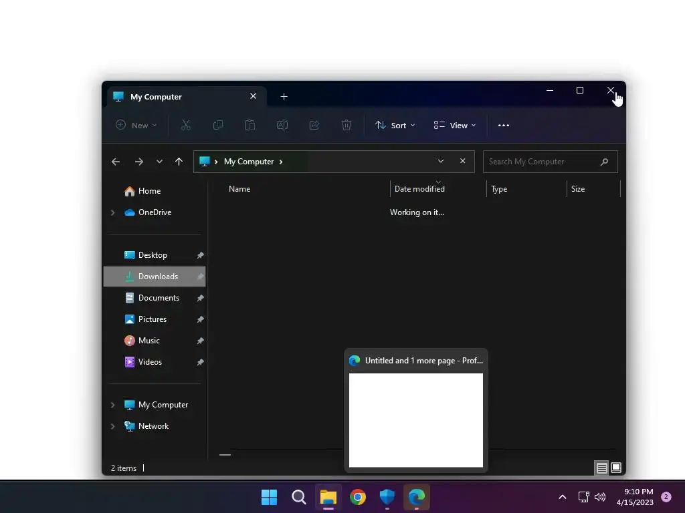Image resolution: width=685 pixels, height=513 pixels.
Task: Switch to large icons view in status bar
Action: (x=616, y=468)
